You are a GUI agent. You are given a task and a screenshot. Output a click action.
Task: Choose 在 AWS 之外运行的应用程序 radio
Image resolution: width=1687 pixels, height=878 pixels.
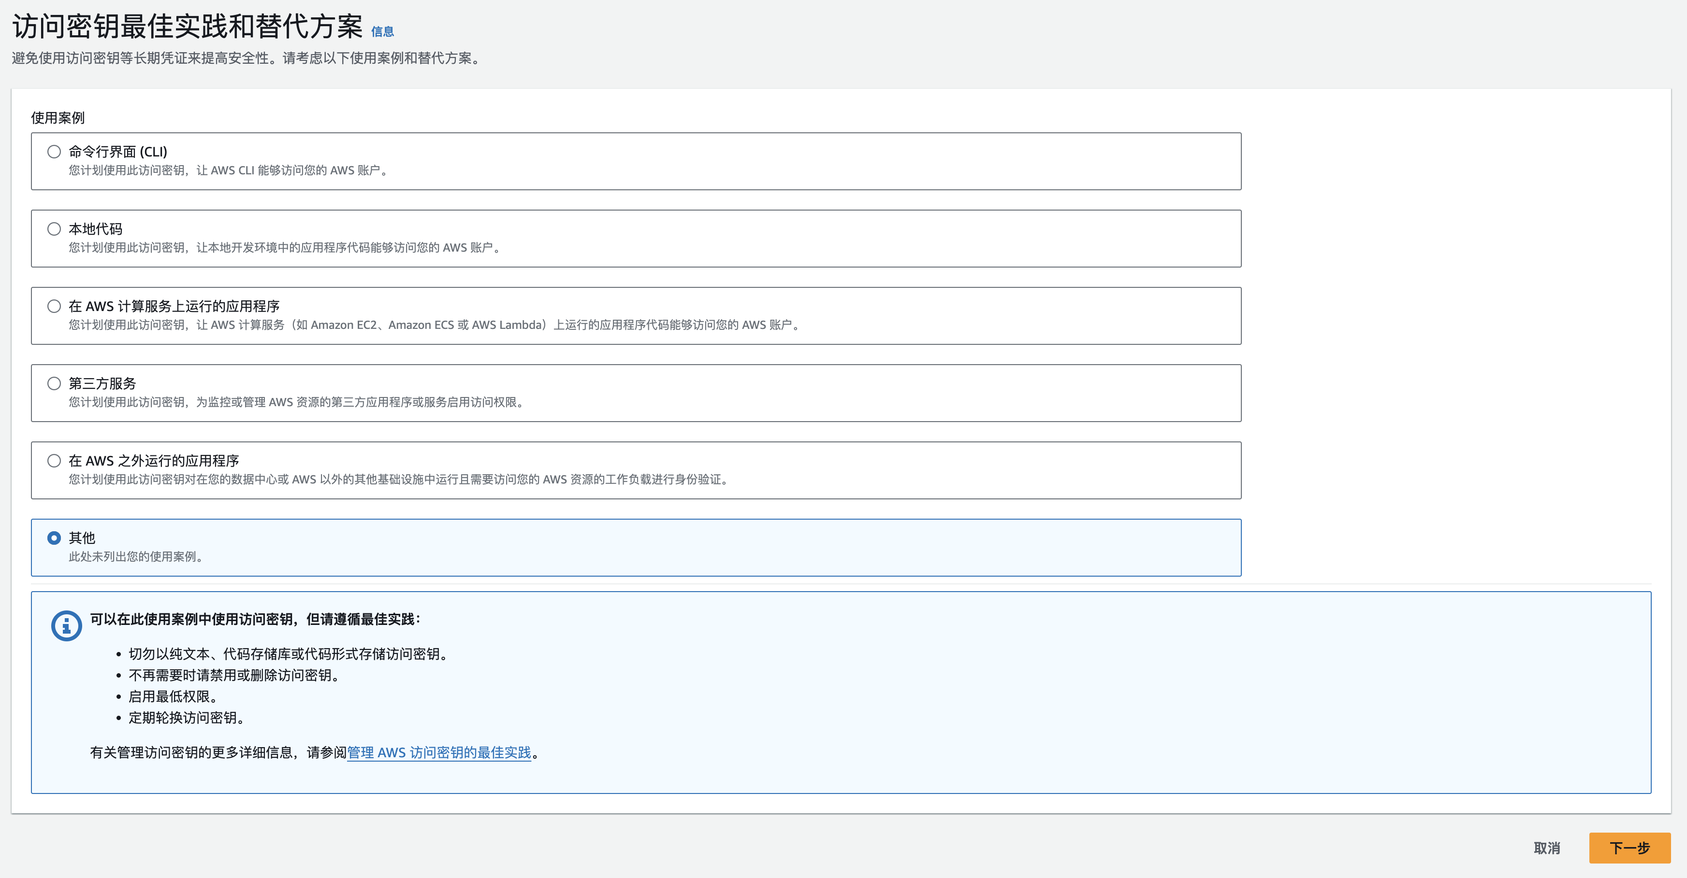click(x=54, y=461)
